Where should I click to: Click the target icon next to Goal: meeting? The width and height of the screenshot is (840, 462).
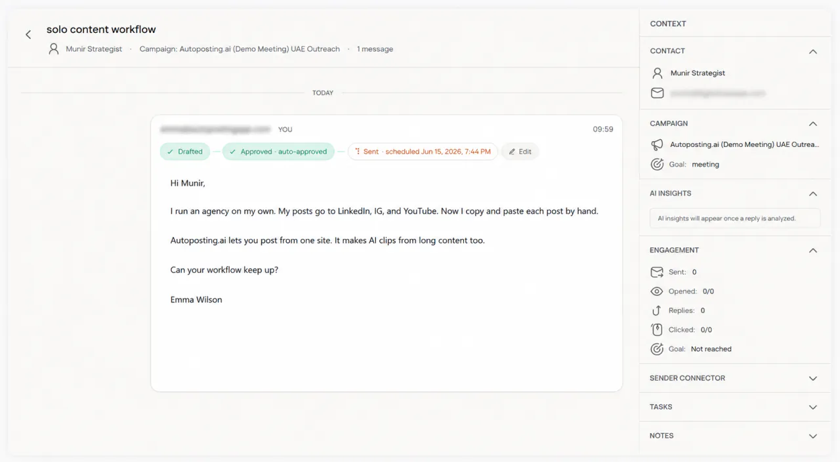[657, 164]
